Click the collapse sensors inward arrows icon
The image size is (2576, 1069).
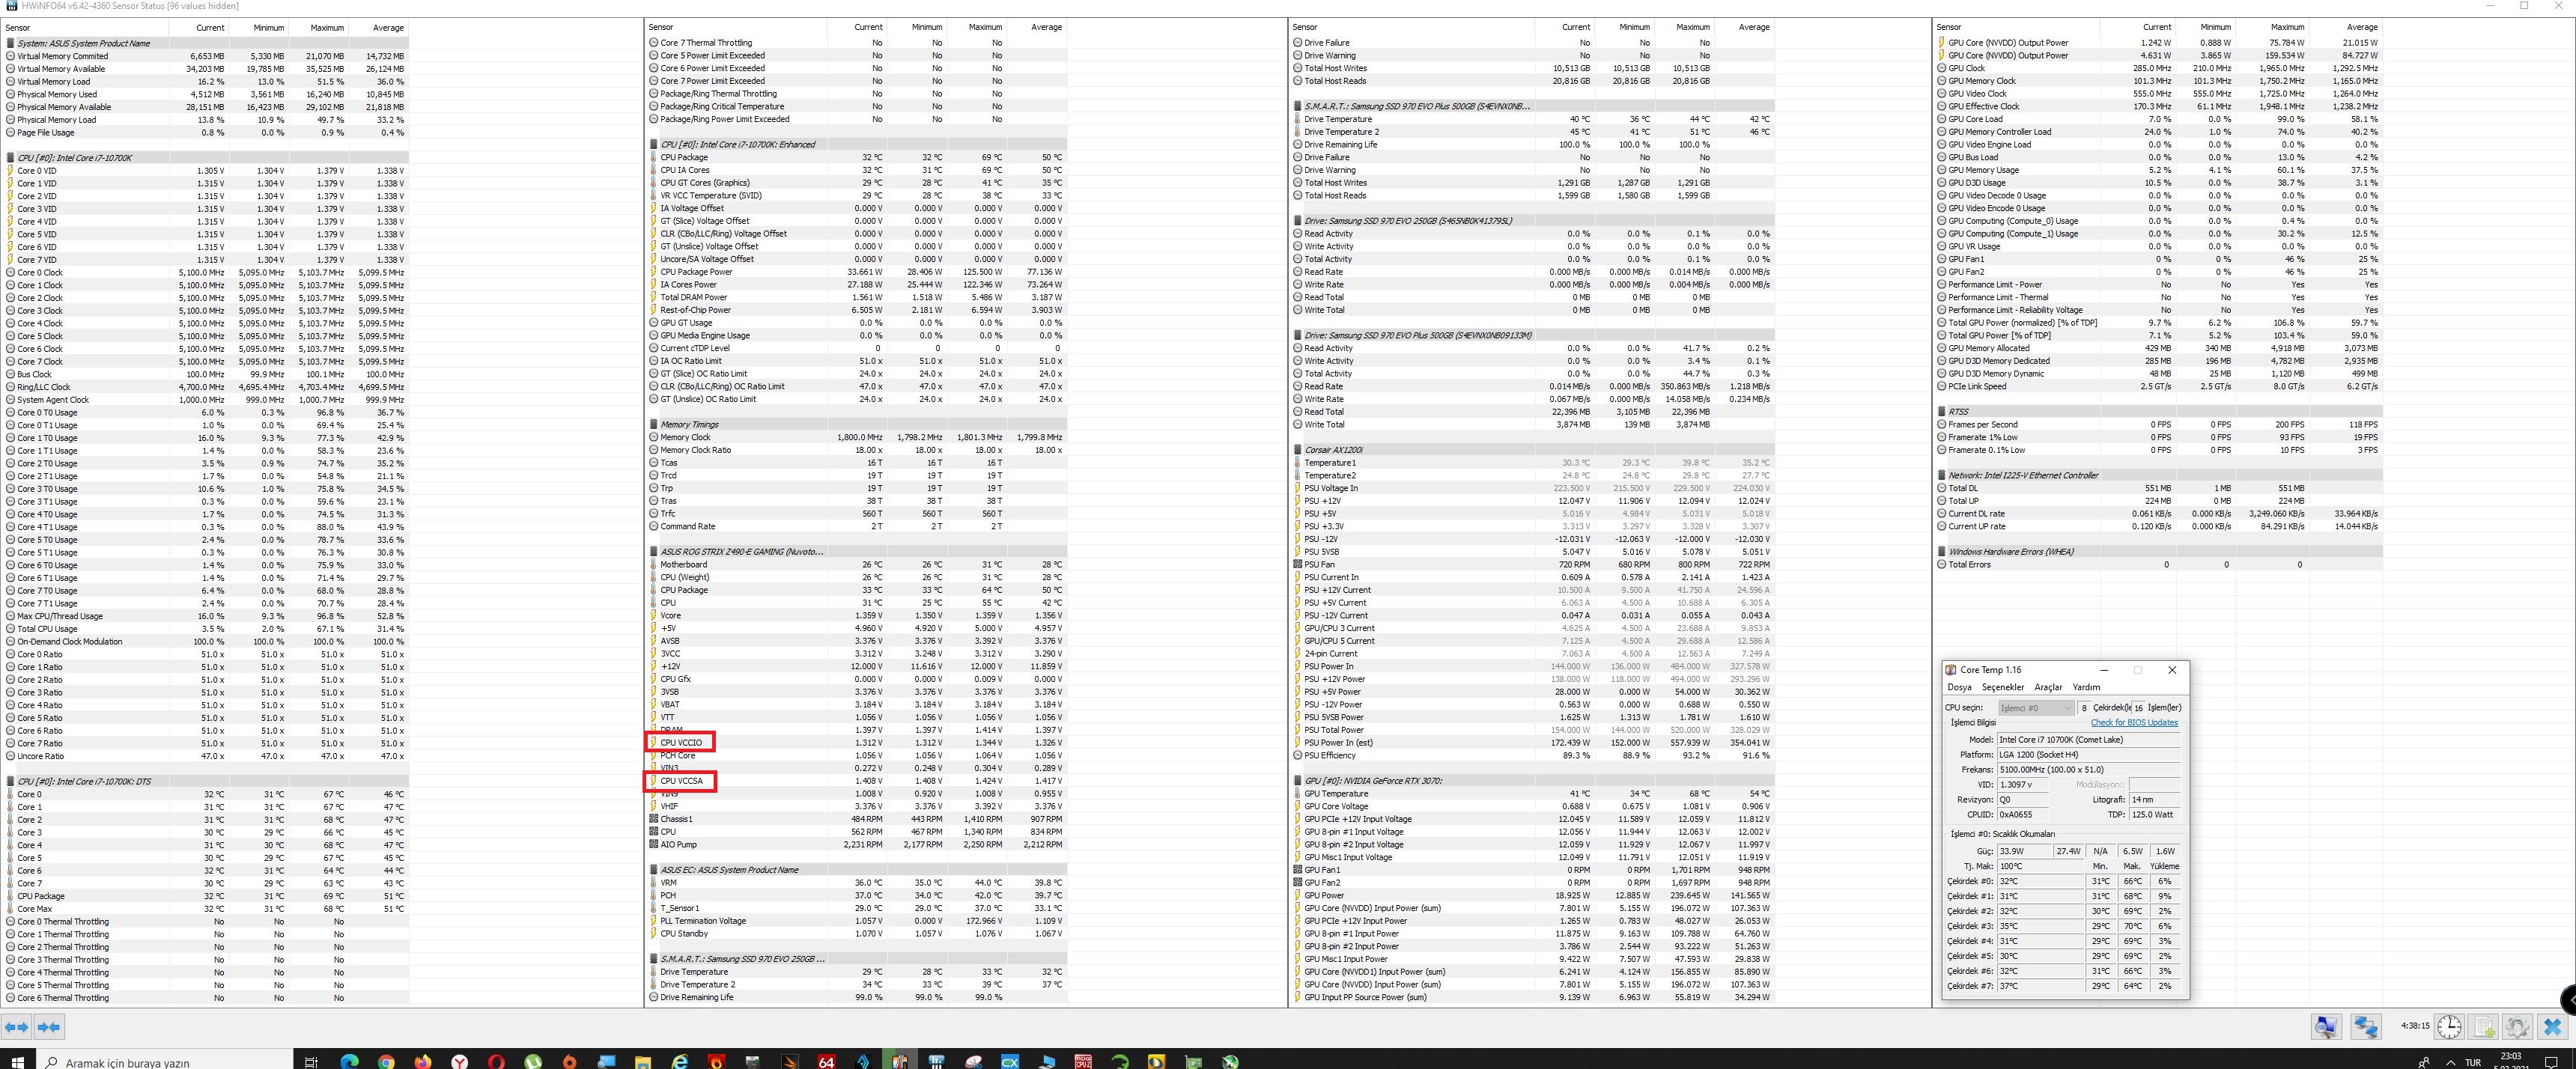coord(49,1026)
